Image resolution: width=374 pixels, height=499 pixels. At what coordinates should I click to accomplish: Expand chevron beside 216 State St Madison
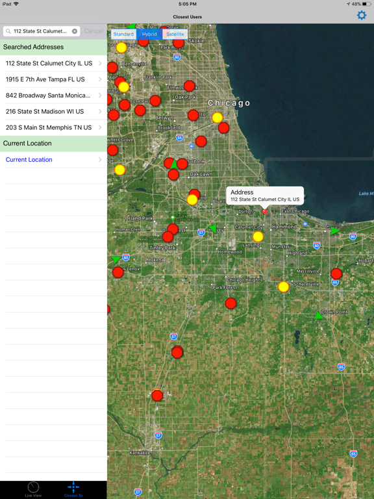(100, 111)
